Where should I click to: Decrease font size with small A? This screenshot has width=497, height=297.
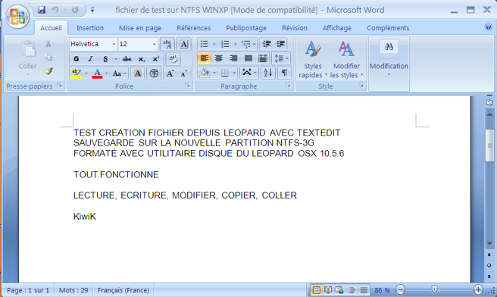click(184, 73)
